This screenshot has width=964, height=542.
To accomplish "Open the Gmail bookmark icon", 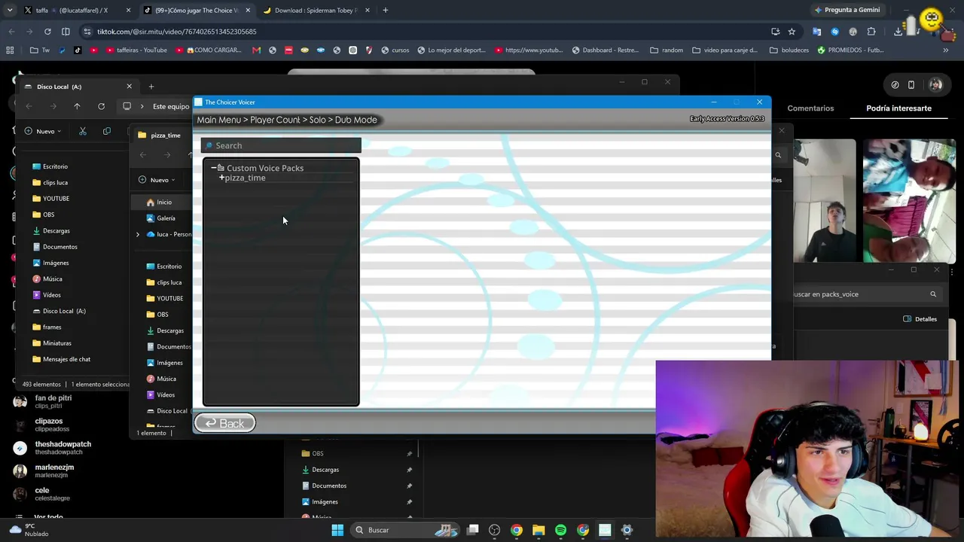I will click(x=256, y=50).
